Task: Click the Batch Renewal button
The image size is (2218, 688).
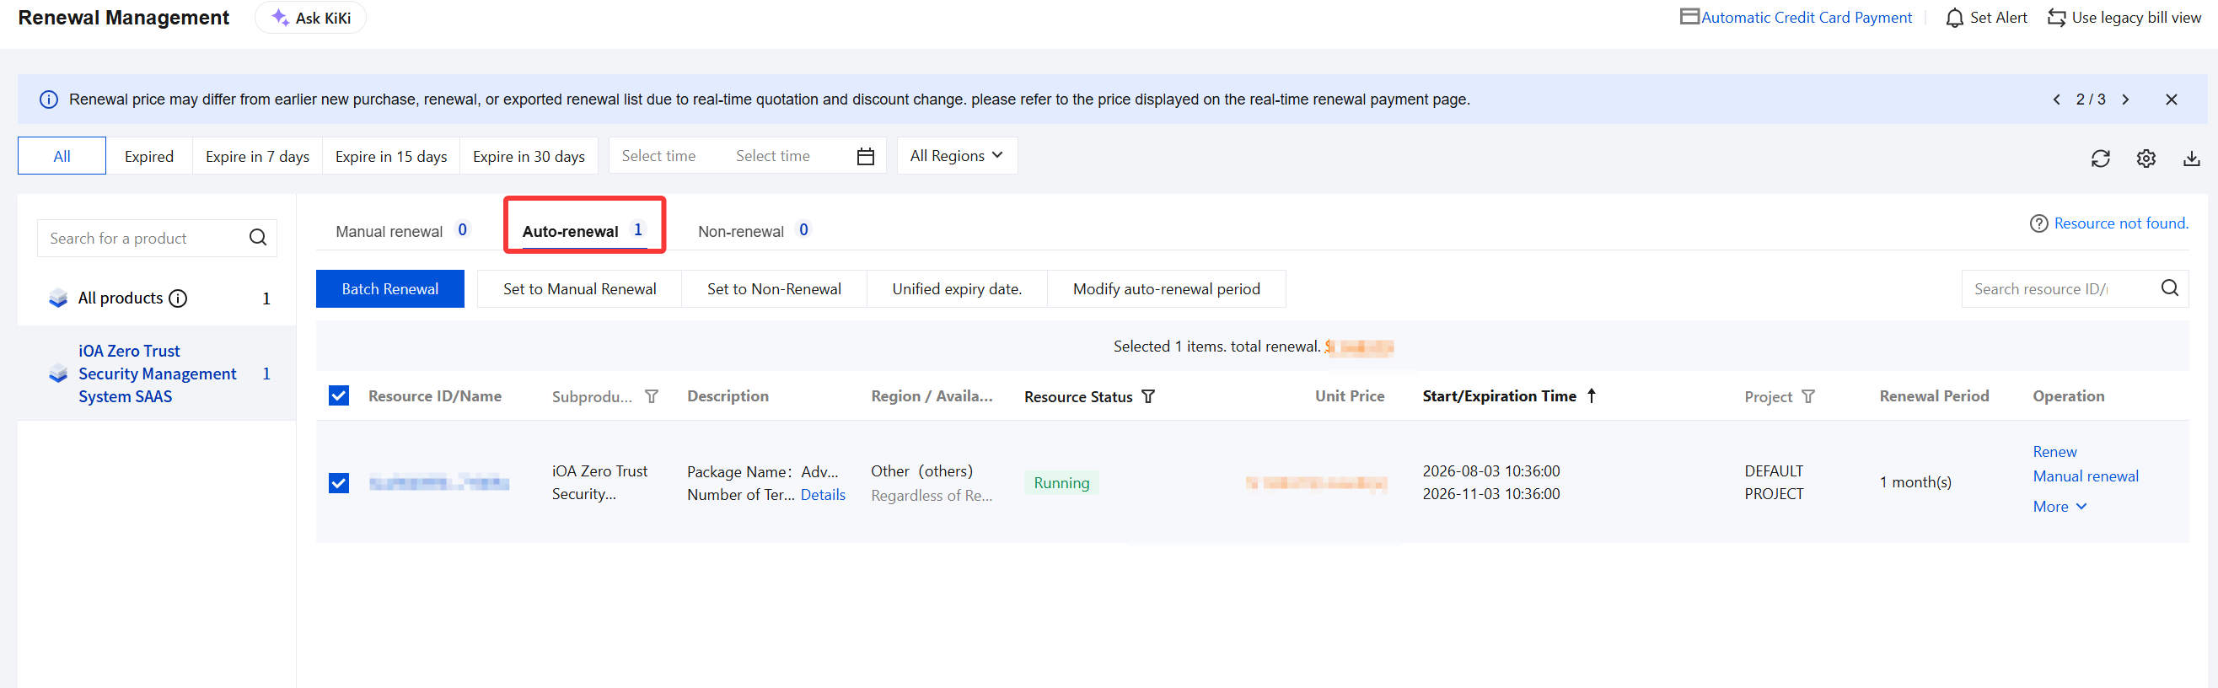Action: (x=390, y=289)
